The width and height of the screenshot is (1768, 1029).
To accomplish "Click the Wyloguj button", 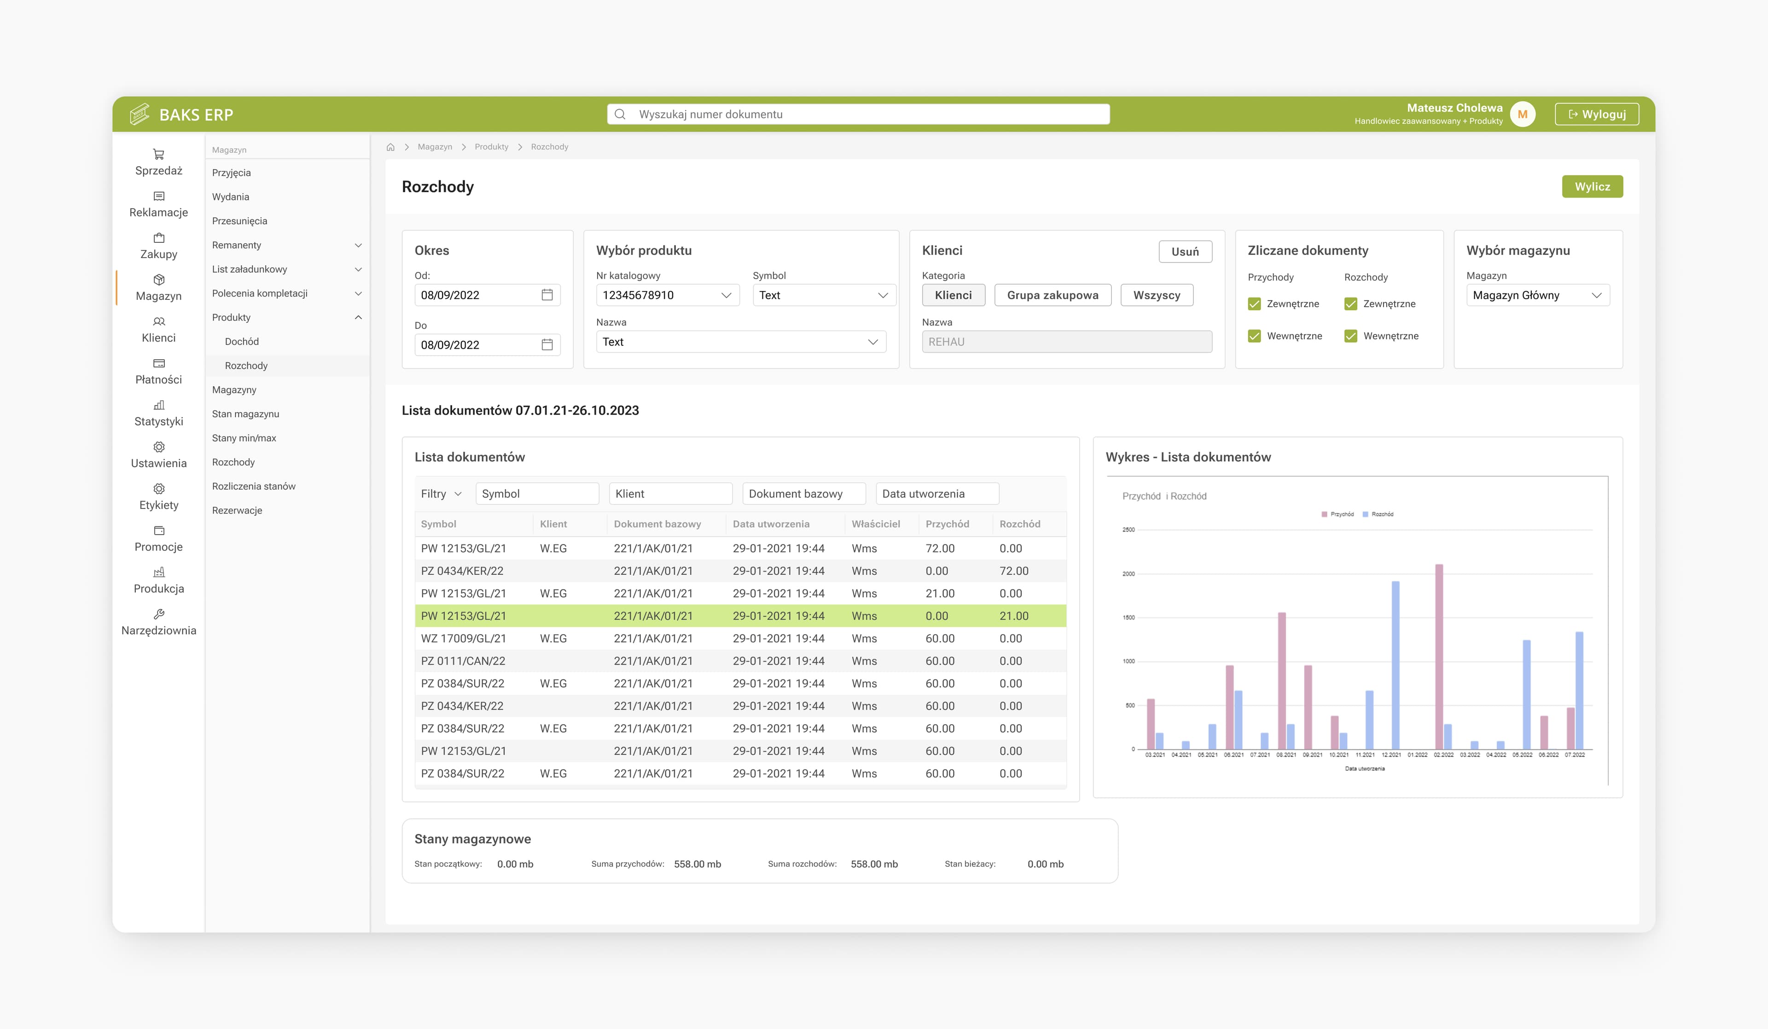I will pos(1597,114).
